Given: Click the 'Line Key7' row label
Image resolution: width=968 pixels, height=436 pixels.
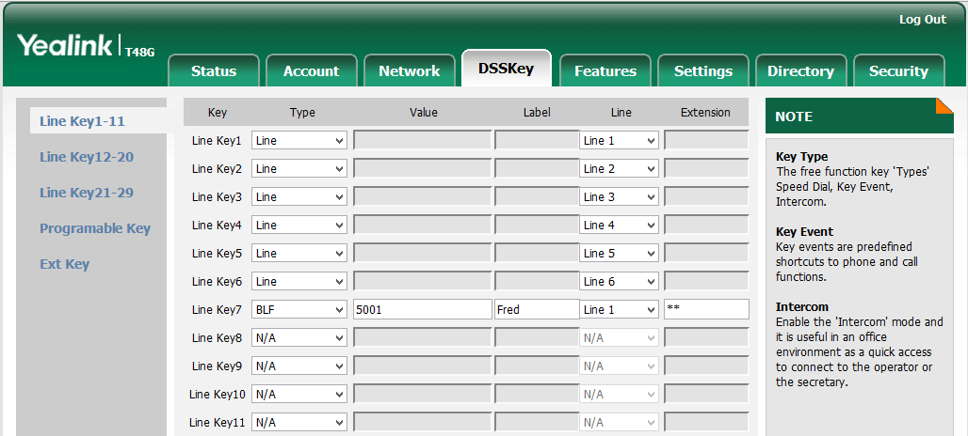Looking at the screenshot, I should [217, 310].
